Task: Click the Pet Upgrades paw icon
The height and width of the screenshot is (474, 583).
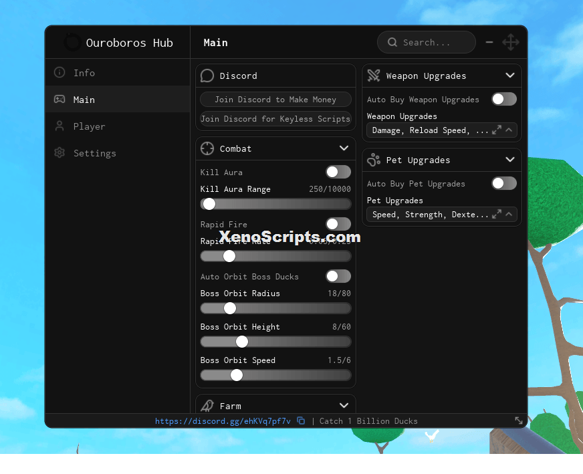Action: click(374, 160)
